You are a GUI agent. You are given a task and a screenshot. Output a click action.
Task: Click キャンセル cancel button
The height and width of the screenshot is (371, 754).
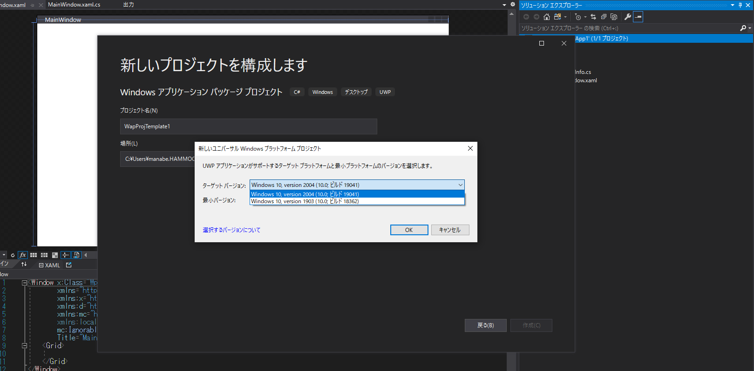pyautogui.click(x=450, y=230)
